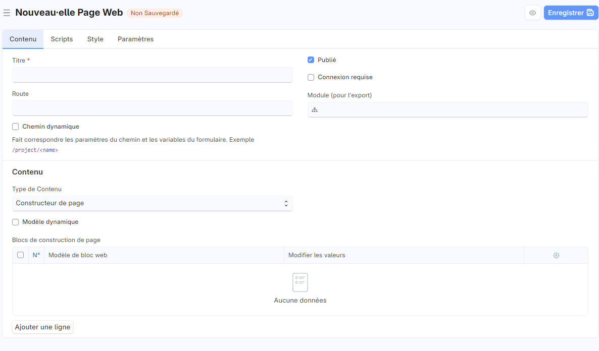Image resolution: width=599 pixels, height=351 pixels.
Task: Go to the Paramètres tab
Action: 135,39
